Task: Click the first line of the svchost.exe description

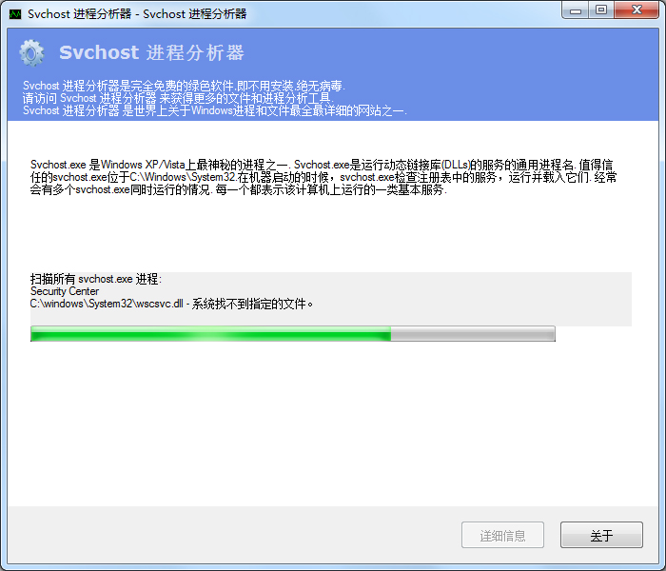Action: point(322,165)
